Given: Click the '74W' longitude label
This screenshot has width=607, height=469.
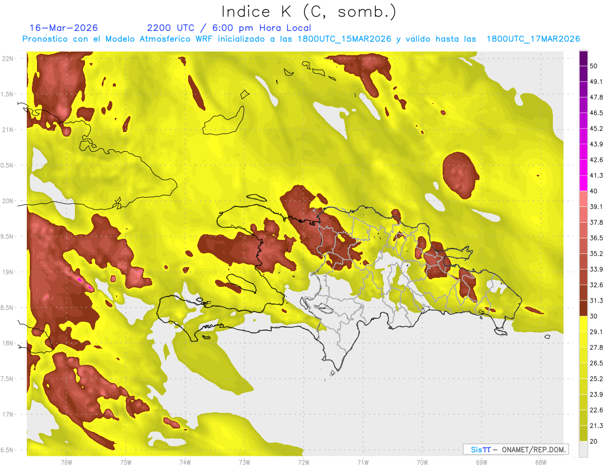Looking at the screenshot, I should tap(185, 462).
